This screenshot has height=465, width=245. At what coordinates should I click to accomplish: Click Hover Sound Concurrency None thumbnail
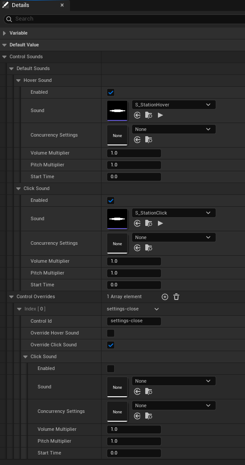pos(117,135)
